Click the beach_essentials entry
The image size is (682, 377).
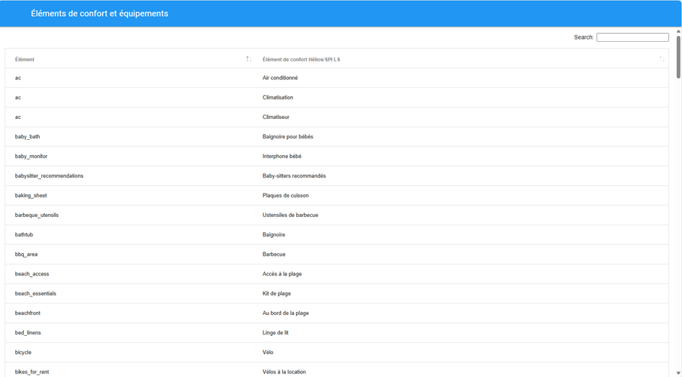point(35,293)
